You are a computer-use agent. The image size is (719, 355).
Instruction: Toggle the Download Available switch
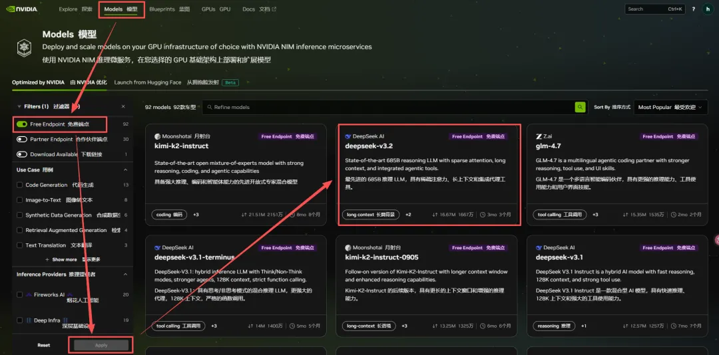21,154
